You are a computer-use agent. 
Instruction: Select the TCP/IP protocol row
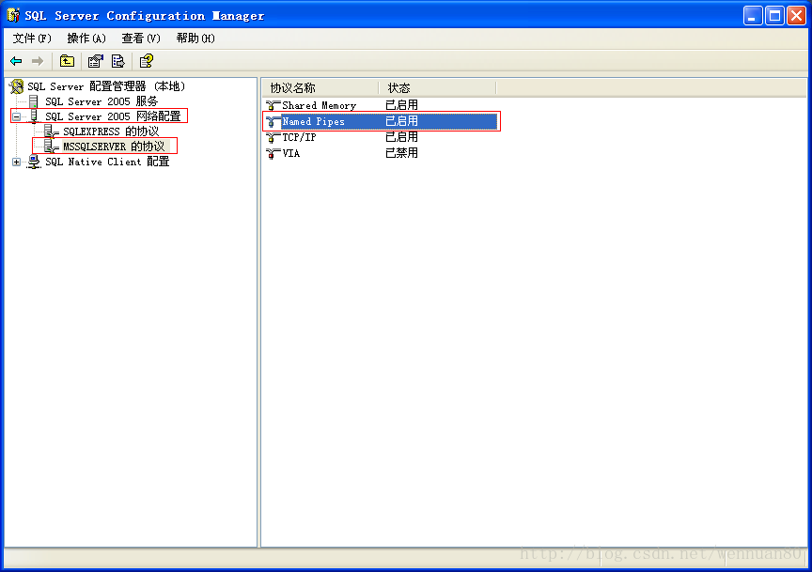point(381,138)
